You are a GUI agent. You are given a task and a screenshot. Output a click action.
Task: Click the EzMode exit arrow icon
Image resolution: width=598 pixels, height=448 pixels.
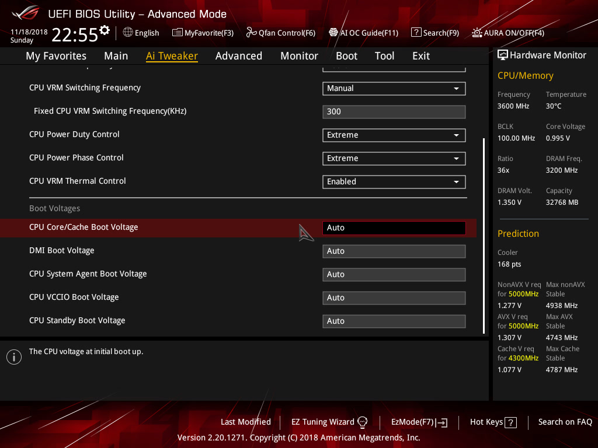(442, 422)
